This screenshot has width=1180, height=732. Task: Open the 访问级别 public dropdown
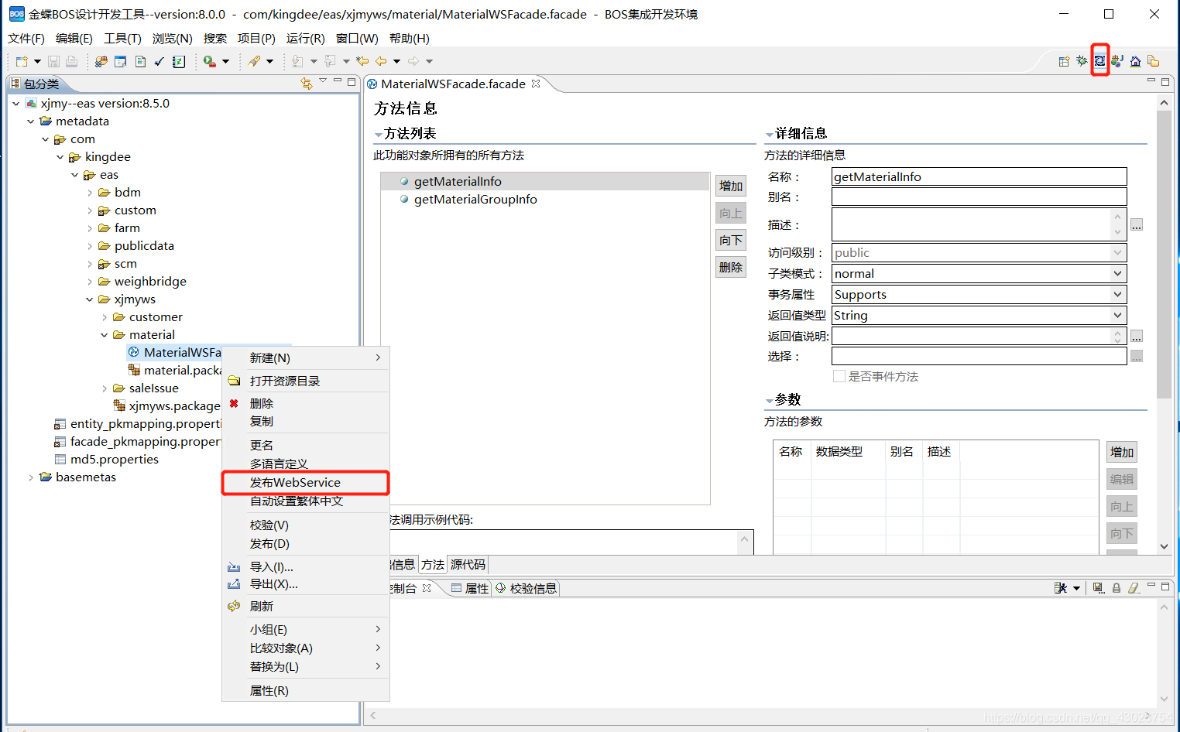(1117, 252)
